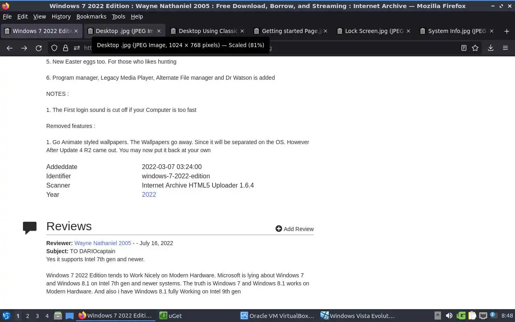Viewport: 515px width, 322px height.
Task: Open the start menu bird icon
Action: click(x=6, y=316)
